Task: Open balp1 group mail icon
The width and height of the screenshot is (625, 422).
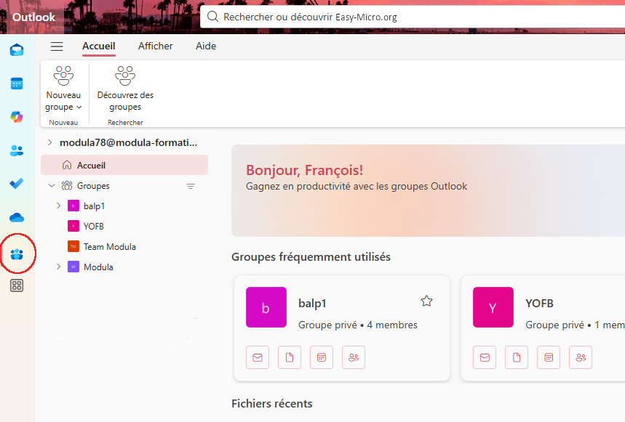Action: coord(258,357)
